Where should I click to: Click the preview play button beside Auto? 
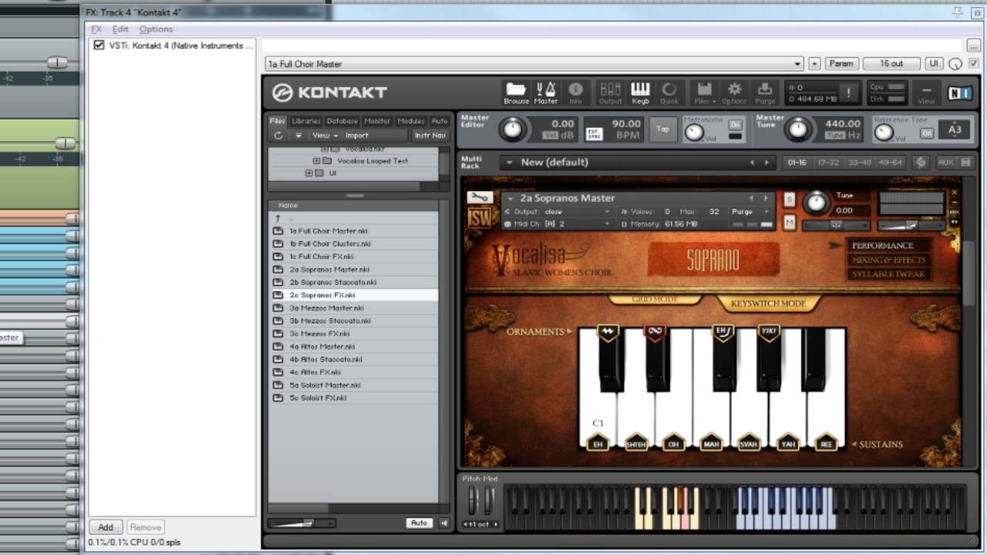(444, 523)
